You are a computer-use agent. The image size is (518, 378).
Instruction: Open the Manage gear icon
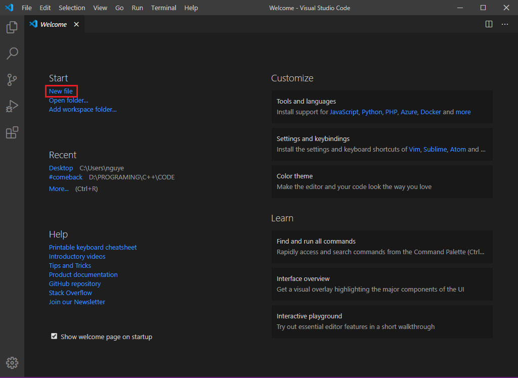(12, 363)
